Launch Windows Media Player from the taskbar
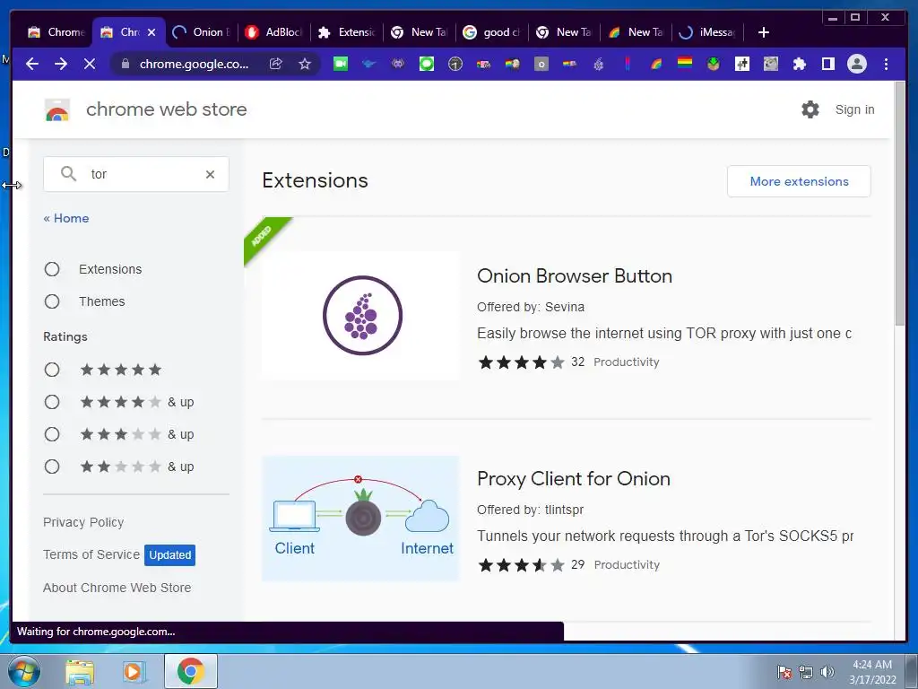 pyautogui.click(x=134, y=671)
